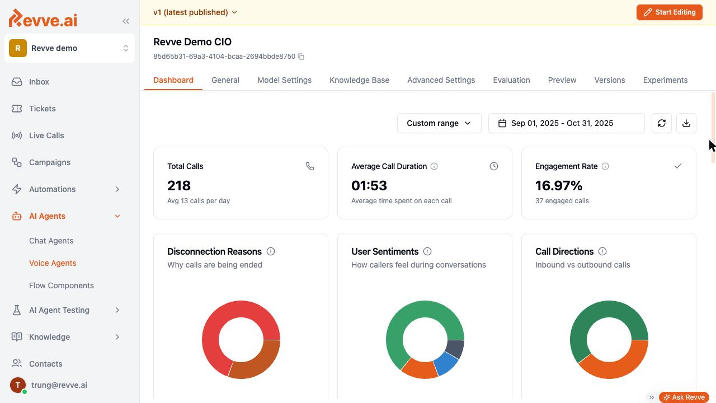Image resolution: width=716 pixels, height=403 pixels.
Task: Open Chat Agents
Action: 51,241
